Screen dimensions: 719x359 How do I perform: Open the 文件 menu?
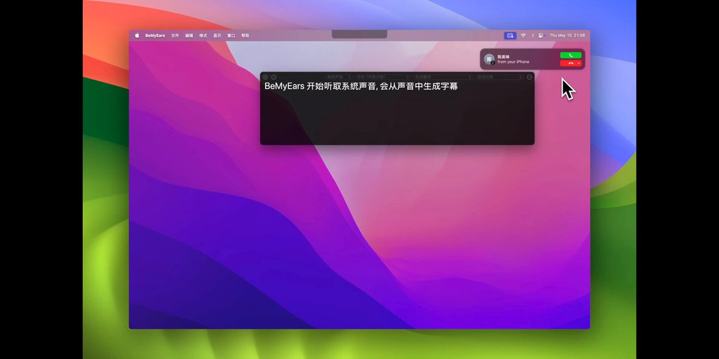pos(175,35)
